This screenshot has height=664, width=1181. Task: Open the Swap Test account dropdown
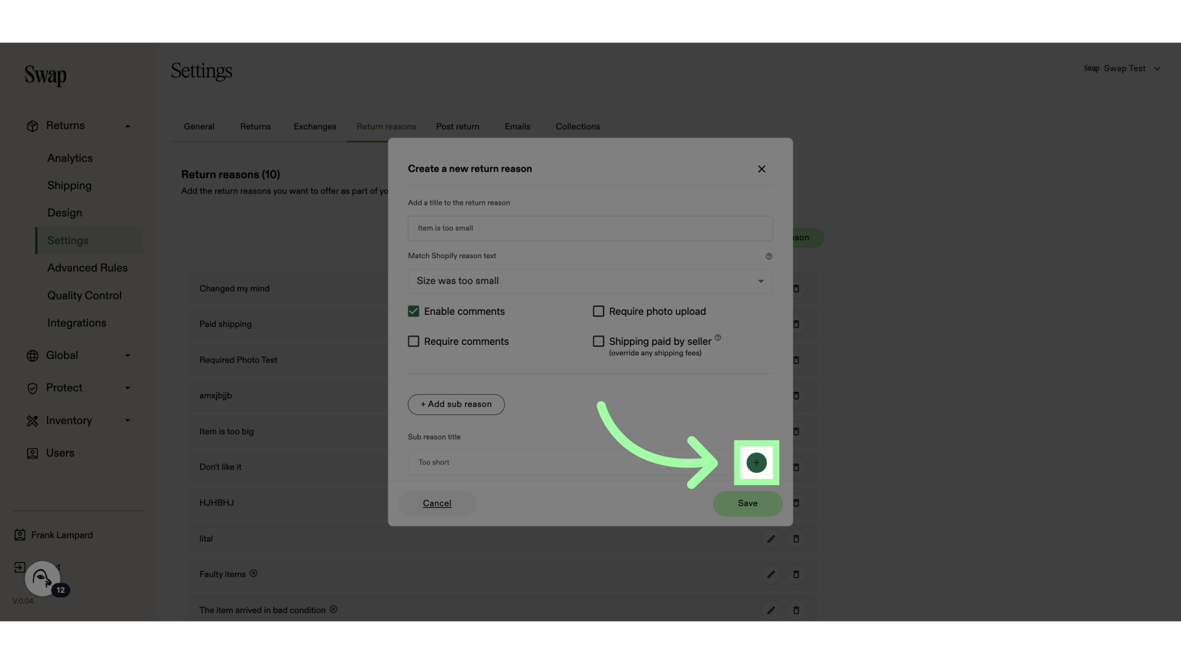1122,69
